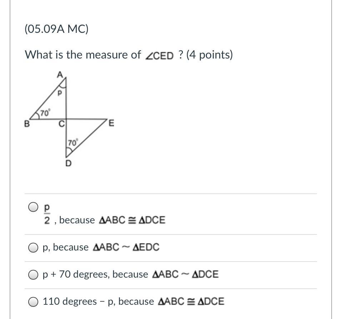Click the 70° angle marking near vertex B
Screen dimensions: 352x319
pos(45,113)
